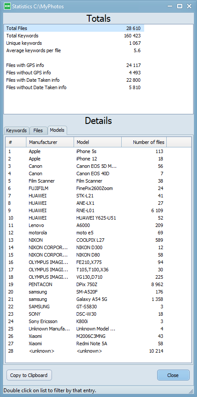
Task: Click the KW app icon in title bar
Action: (8, 7)
